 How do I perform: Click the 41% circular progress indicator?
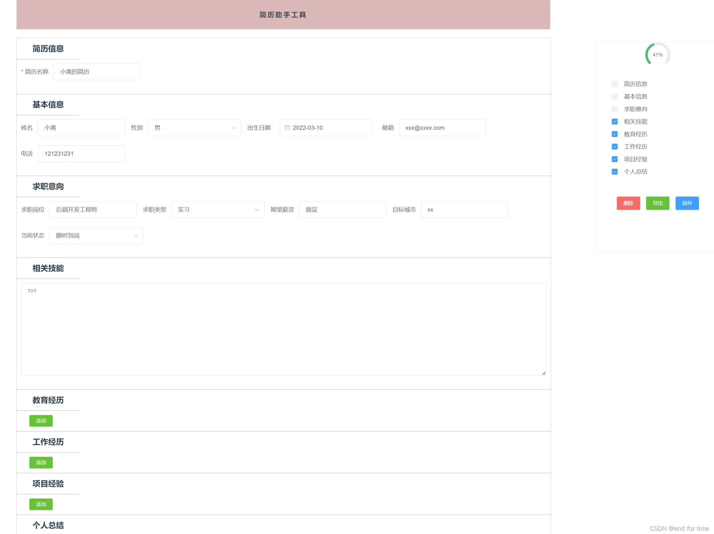click(657, 54)
